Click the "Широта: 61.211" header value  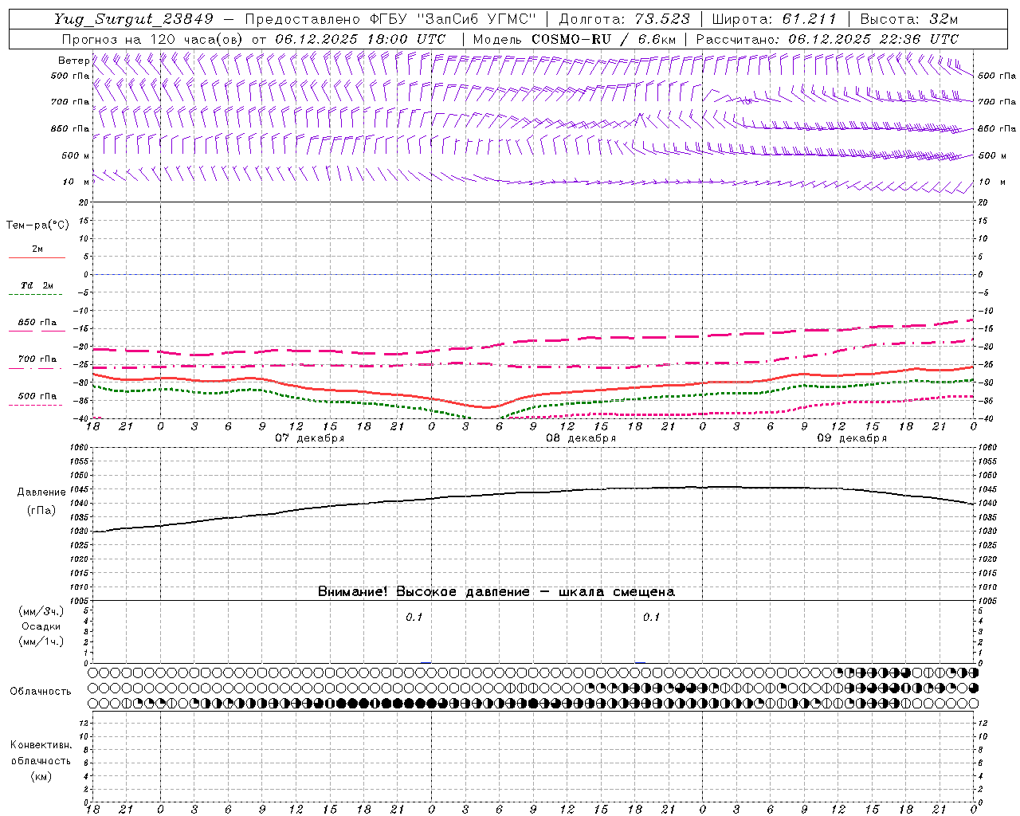point(775,19)
